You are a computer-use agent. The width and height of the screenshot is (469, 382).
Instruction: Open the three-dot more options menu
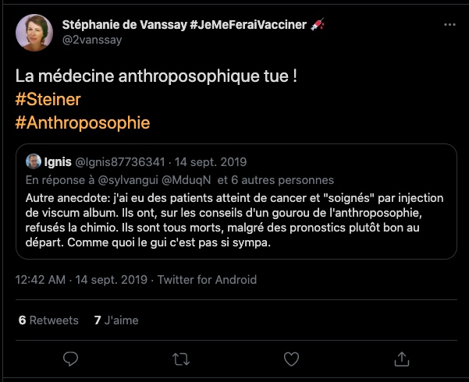449,26
